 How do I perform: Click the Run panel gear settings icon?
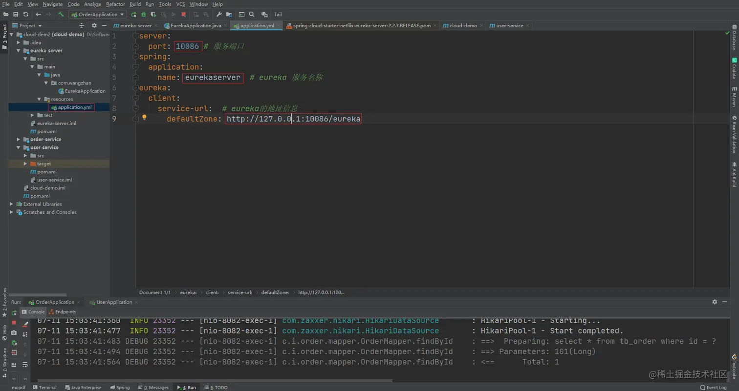click(715, 302)
